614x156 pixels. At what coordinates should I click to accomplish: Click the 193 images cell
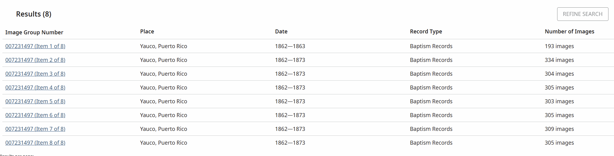pos(559,46)
